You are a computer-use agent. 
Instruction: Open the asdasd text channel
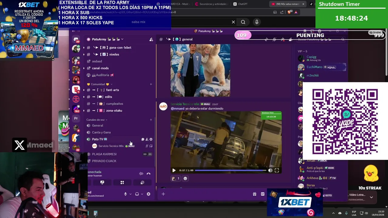click(x=97, y=61)
